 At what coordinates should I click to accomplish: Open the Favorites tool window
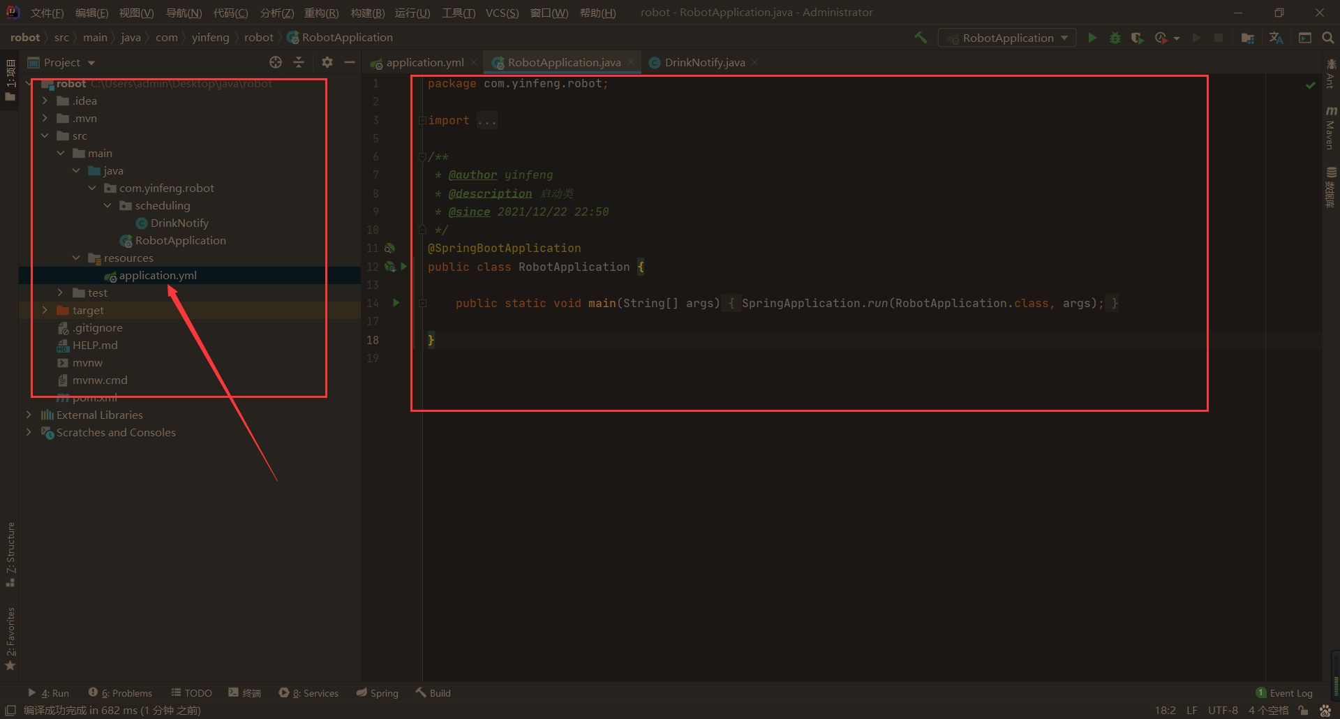10,638
